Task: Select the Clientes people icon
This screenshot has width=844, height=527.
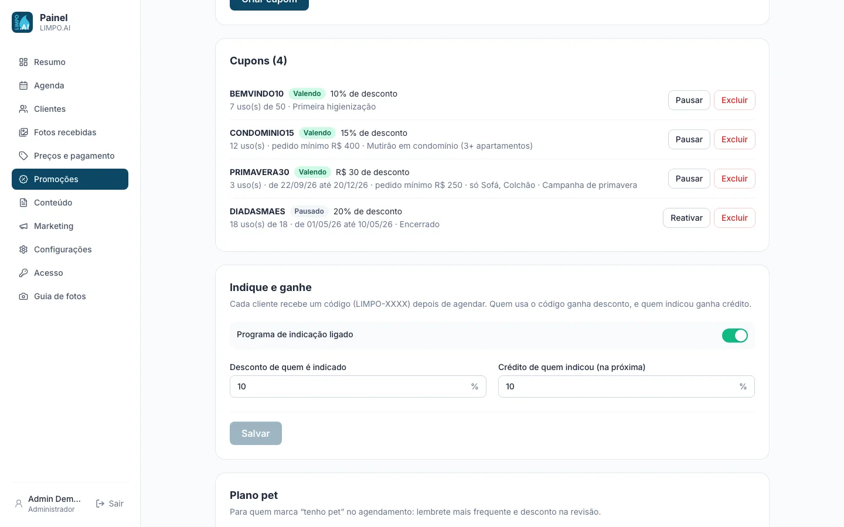Action: coord(23,109)
